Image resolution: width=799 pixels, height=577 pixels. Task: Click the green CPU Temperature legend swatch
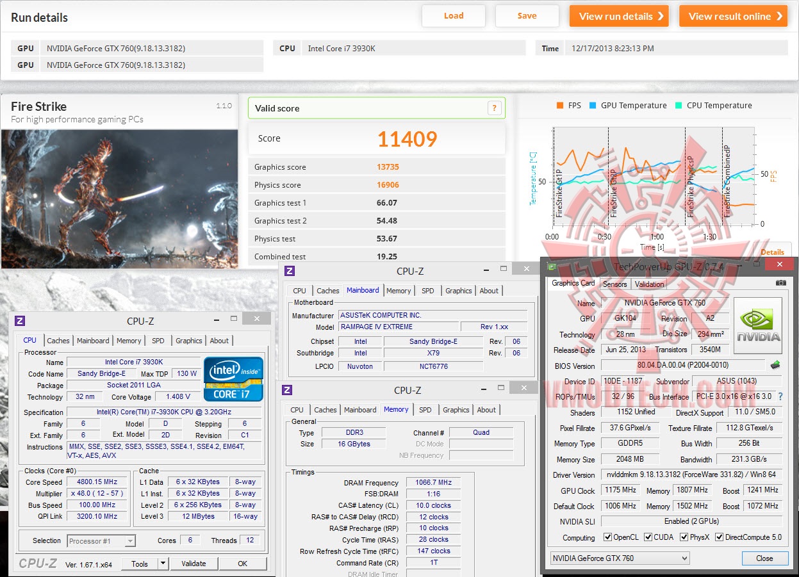point(679,106)
